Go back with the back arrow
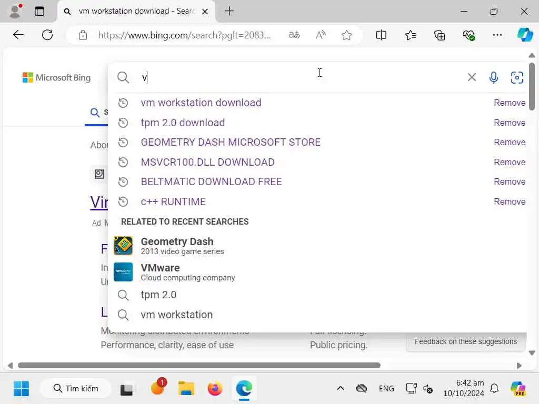The image size is (539, 404). click(18, 35)
